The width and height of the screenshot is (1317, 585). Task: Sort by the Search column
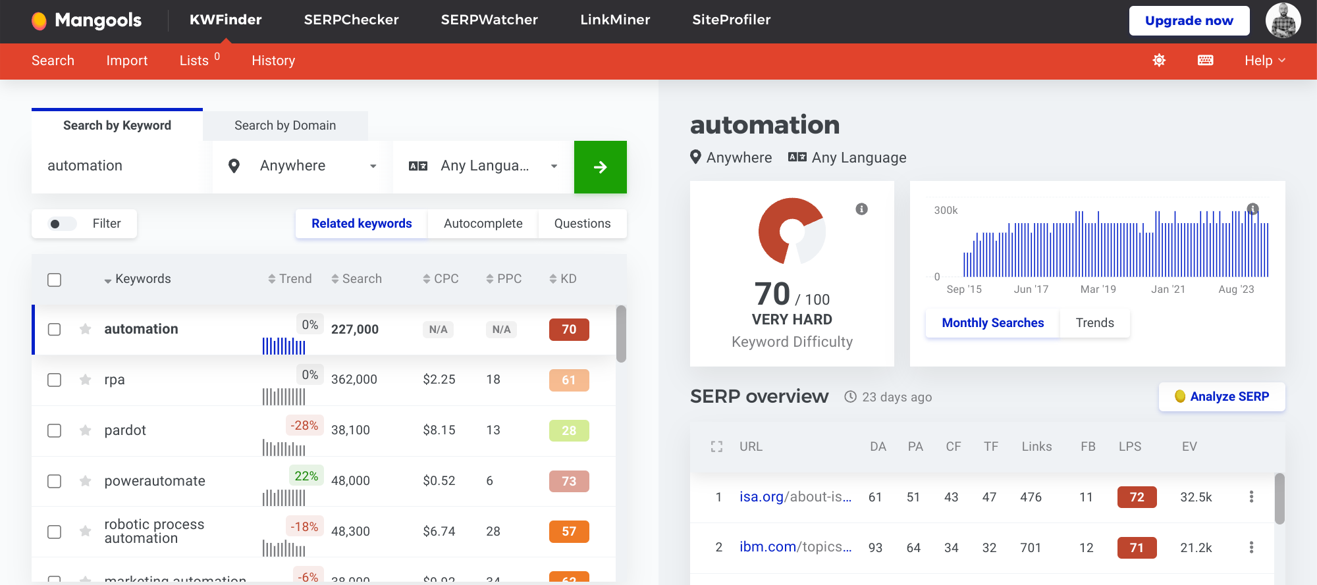356,279
